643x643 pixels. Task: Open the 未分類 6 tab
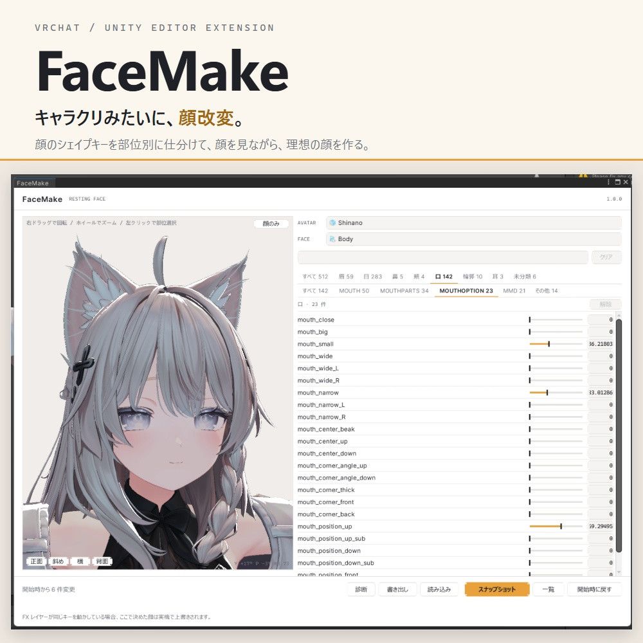pyautogui.click(x=525, y=276)
